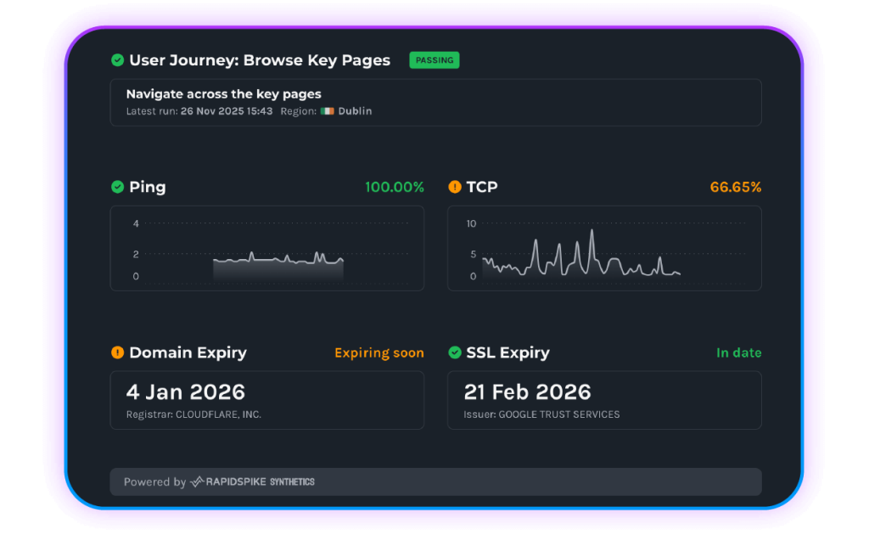Click the latest run timestamp 26 Nov 2025
The width and height of the screenshot is (869, 541).
click(227, 111)
